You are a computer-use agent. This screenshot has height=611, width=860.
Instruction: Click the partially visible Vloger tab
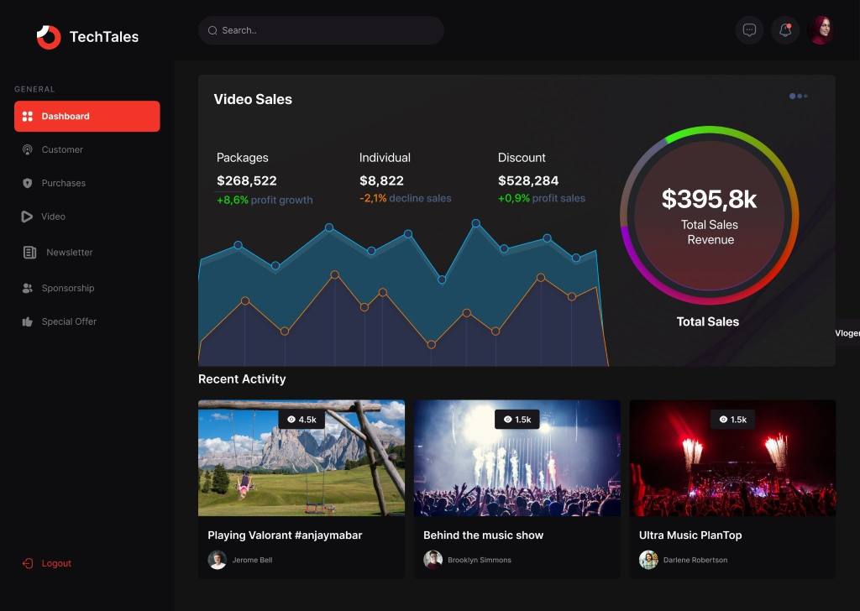(x=847, y=333)
